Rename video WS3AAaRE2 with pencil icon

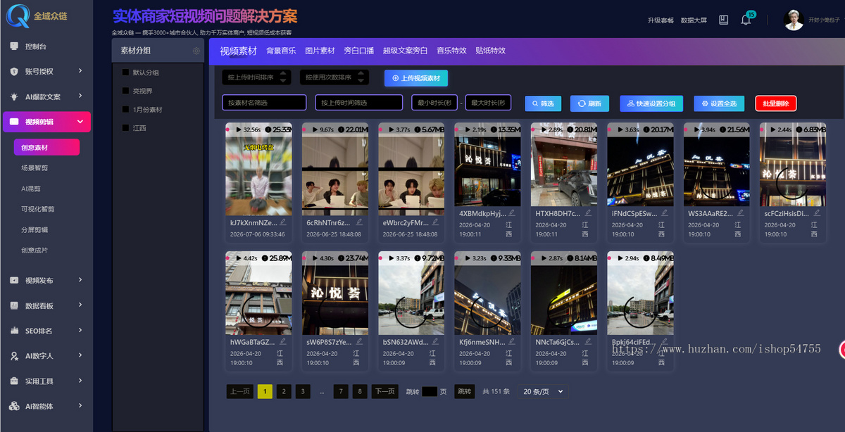point(740,212)
